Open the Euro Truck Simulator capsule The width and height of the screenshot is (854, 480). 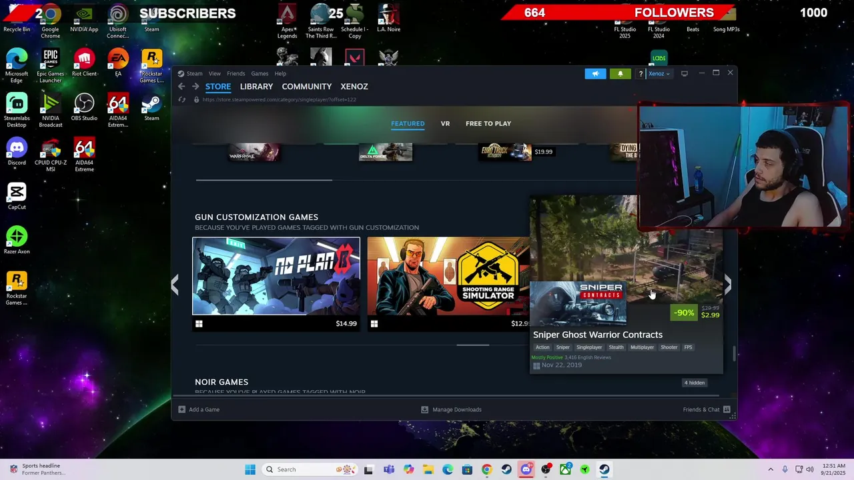click(505, 151)
